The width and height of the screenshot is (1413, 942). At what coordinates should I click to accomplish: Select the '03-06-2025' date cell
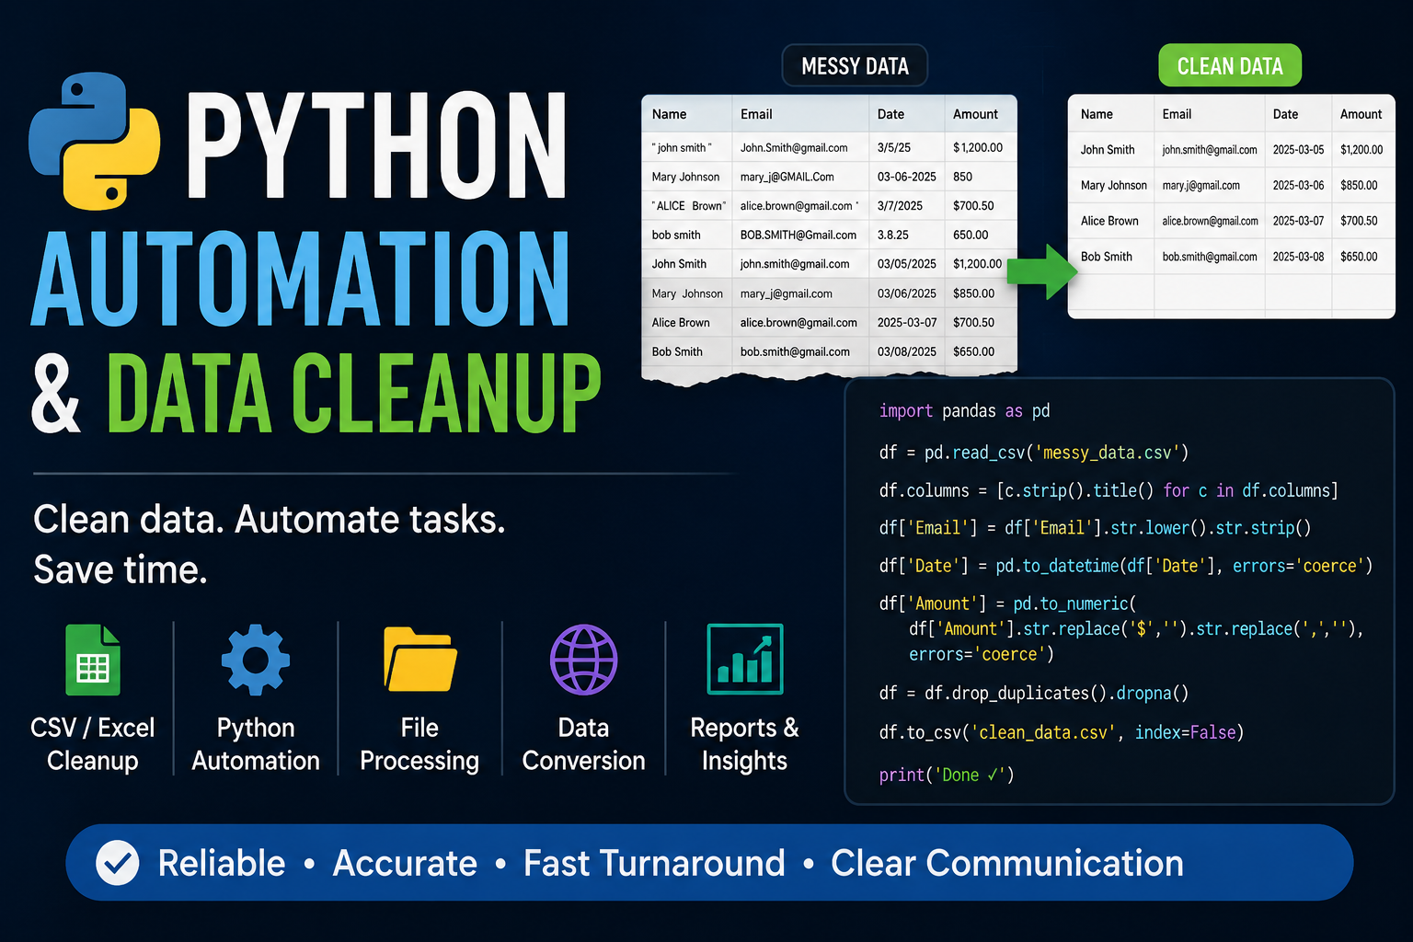tap(906, 177)
